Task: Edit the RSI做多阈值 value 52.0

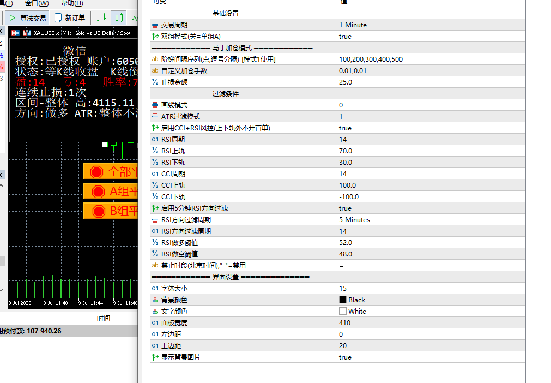Action: [x=431, y=243]
